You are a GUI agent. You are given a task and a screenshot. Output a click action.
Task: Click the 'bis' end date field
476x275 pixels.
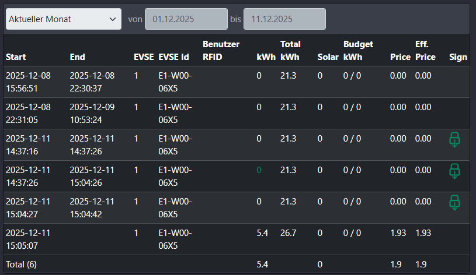[284, 19]
